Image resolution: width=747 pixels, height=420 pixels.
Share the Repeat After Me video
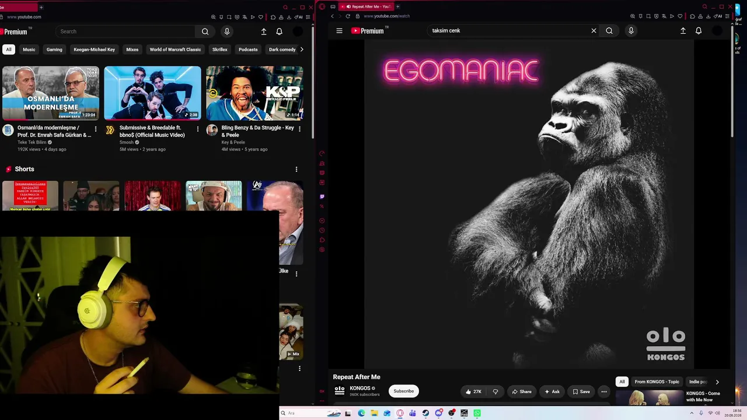(x=522, y=391)
